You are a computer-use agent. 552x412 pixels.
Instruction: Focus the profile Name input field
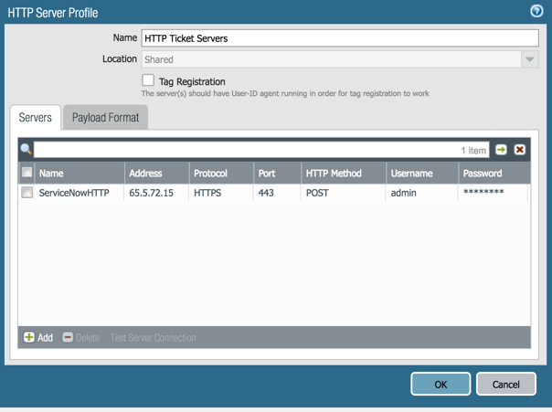click(x=340, y=38)
